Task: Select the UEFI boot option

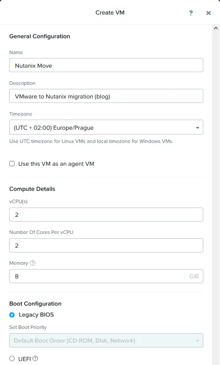Action: pyautogui.click(x=12, y=358)
